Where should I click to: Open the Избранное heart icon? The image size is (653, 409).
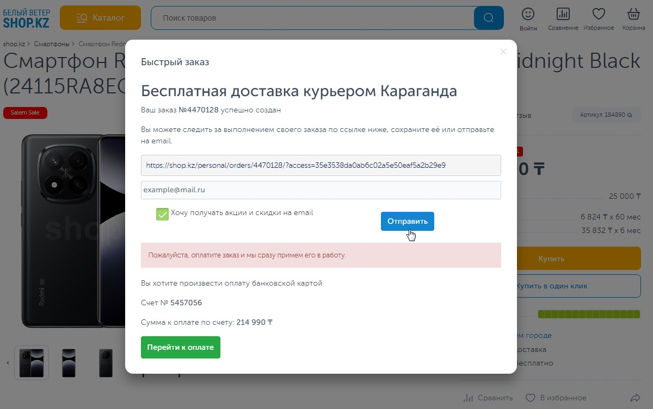[599, 18]
